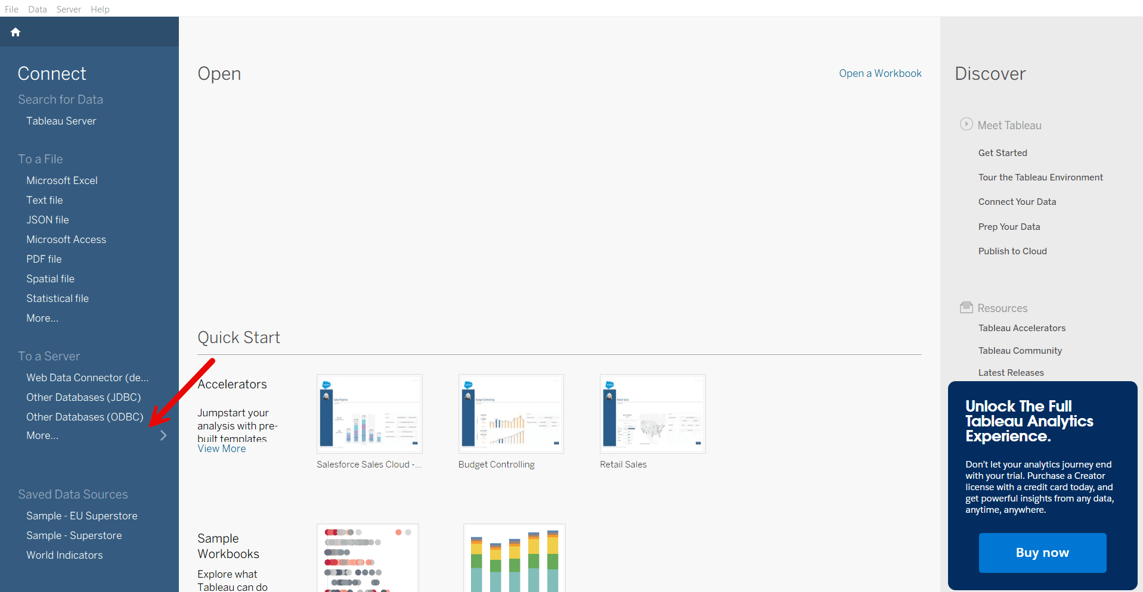Click the home icon in the toolbar
This screenshot has width=1143, height=592.
pyautogui.click(x=16, y=32)
